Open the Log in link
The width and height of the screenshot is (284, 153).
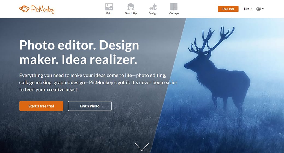point(248,9)
